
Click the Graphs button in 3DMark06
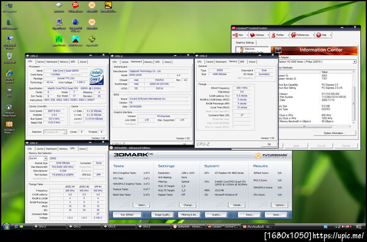[216, 214]
